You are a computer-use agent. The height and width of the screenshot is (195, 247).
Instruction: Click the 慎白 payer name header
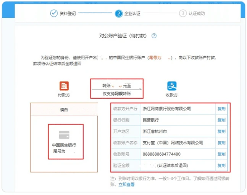coord(64,110)
